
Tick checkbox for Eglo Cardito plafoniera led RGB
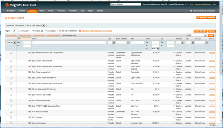pyautogui.click(x=11, y=78)
